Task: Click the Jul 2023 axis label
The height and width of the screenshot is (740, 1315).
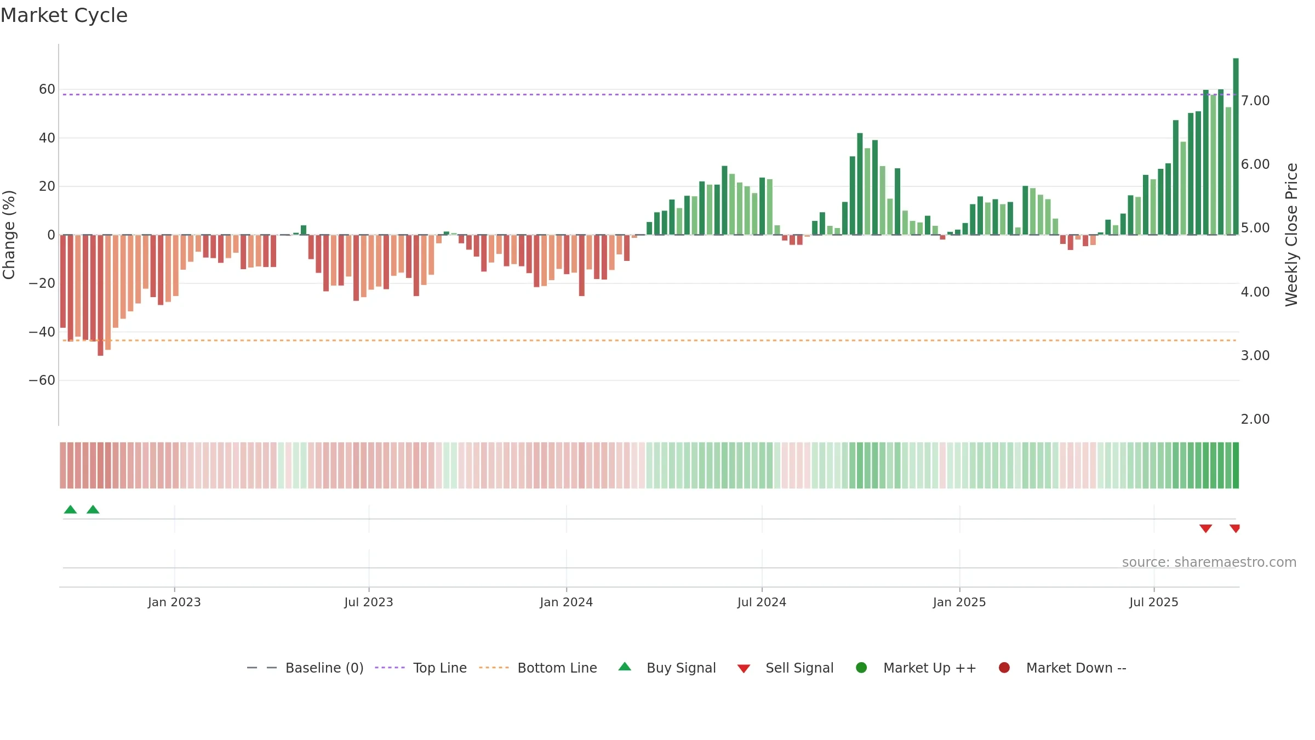Action: [369, 602]
